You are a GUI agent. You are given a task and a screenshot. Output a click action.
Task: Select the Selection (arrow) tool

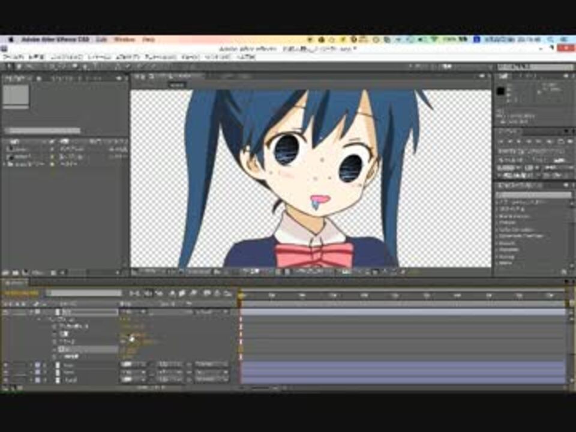coord(9,67)
